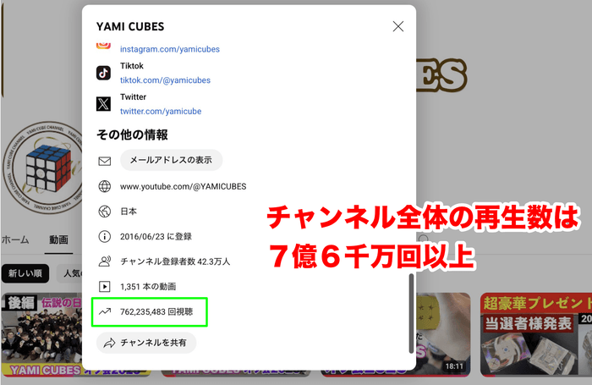Switch to the 動画 tab
Screen dimensions: 592x385
58,240
